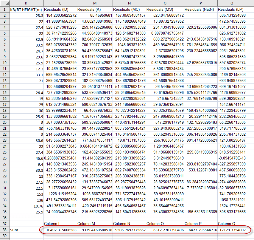254x240 pixels.
Task: Select the row 38 header
Action: (x=5, y=230)
